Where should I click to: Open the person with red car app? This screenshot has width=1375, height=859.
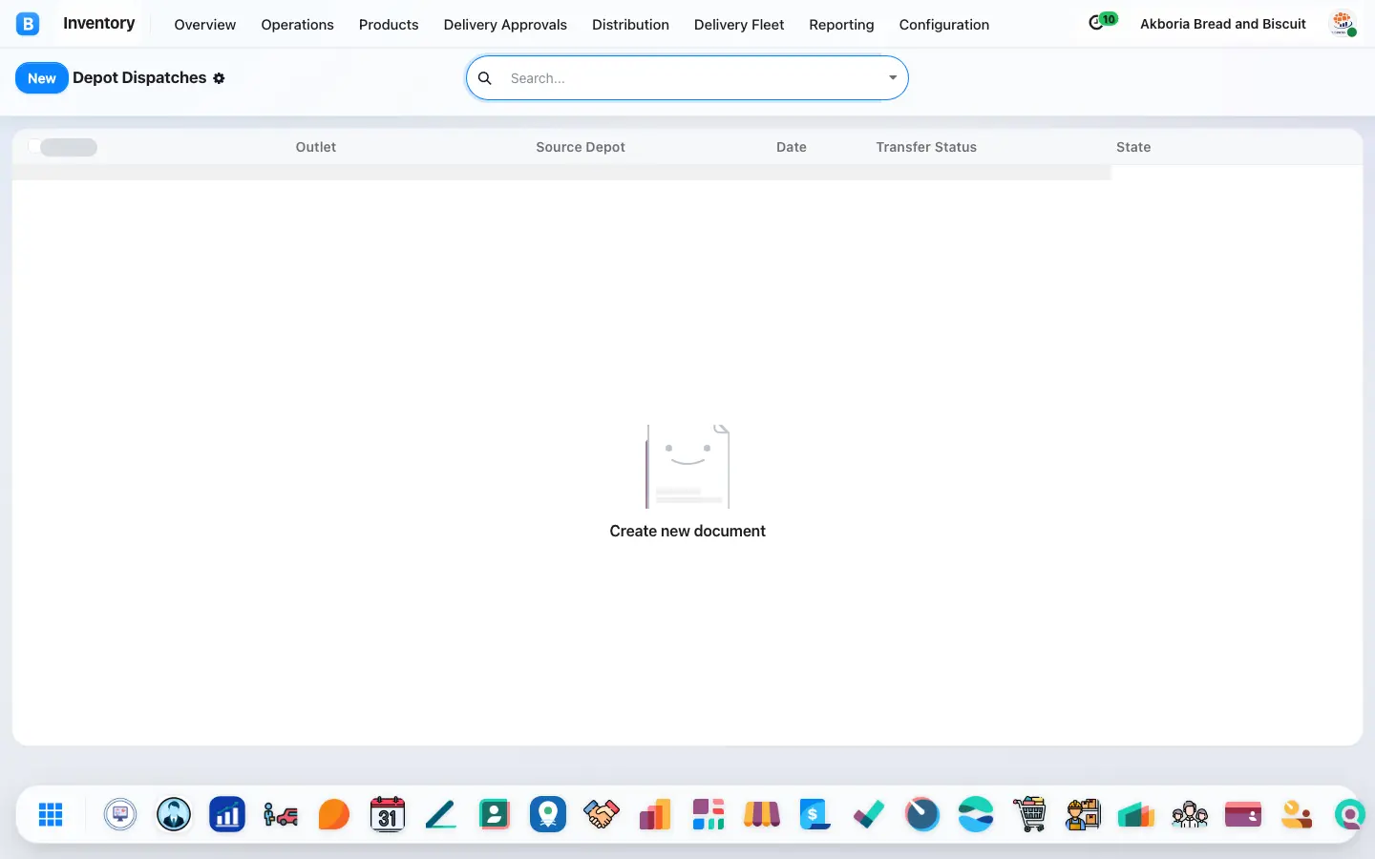click(x=281, y=815)
